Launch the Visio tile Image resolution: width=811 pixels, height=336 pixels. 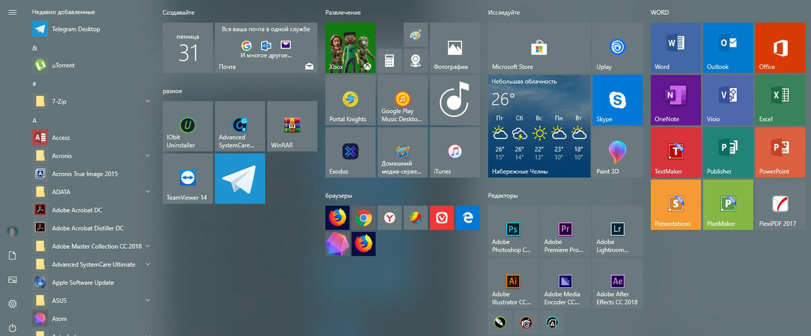click(x=728, y=99)
